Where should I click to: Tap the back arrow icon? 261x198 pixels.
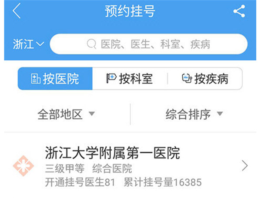point(17,11)
